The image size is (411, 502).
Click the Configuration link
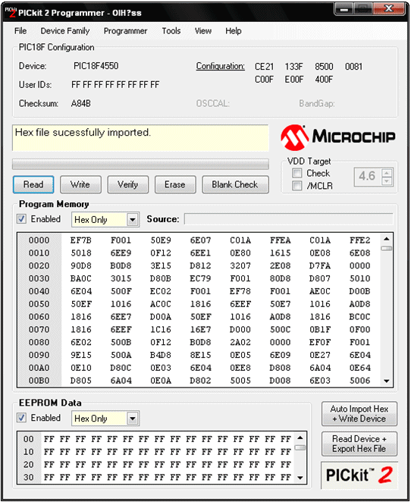(x=220, y=66)
